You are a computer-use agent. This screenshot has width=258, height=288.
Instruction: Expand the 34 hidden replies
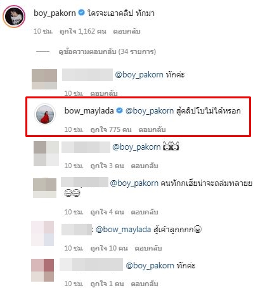click(107, 51)
